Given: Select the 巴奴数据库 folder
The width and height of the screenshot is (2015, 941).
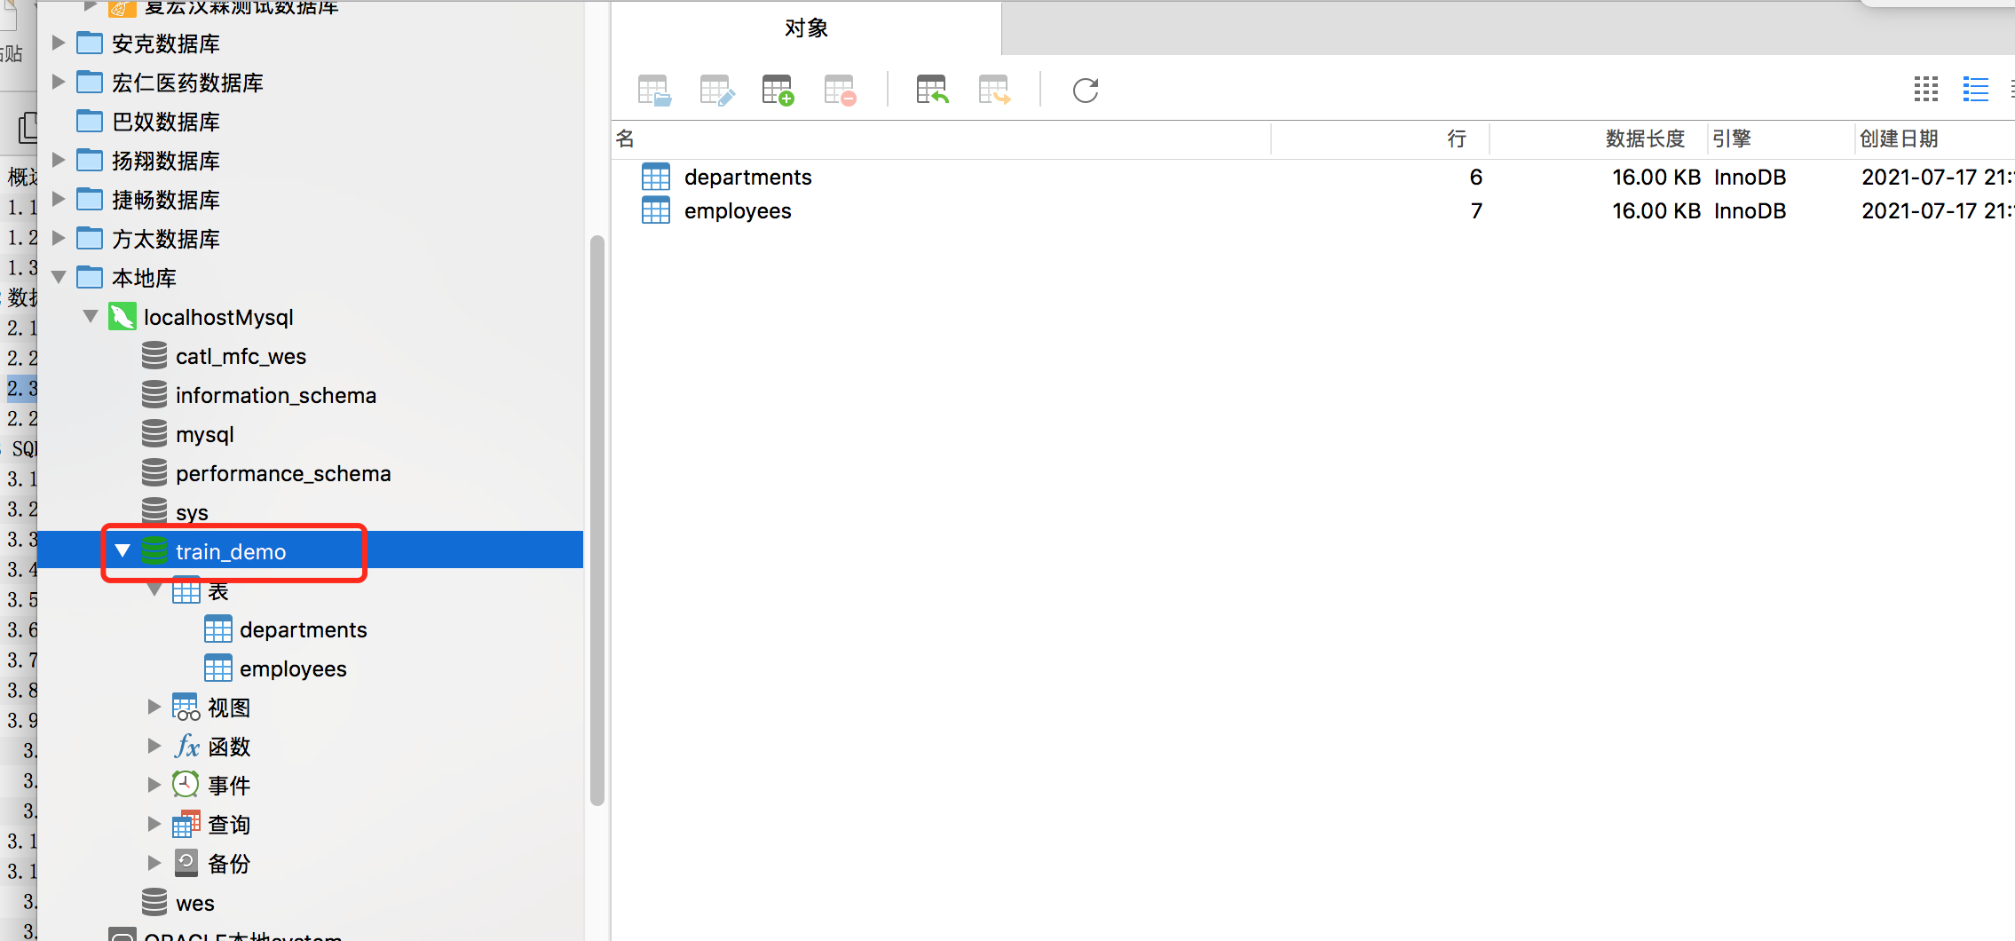Looking at the screenshot, I should pyautogui.click(x=165, y=122).
